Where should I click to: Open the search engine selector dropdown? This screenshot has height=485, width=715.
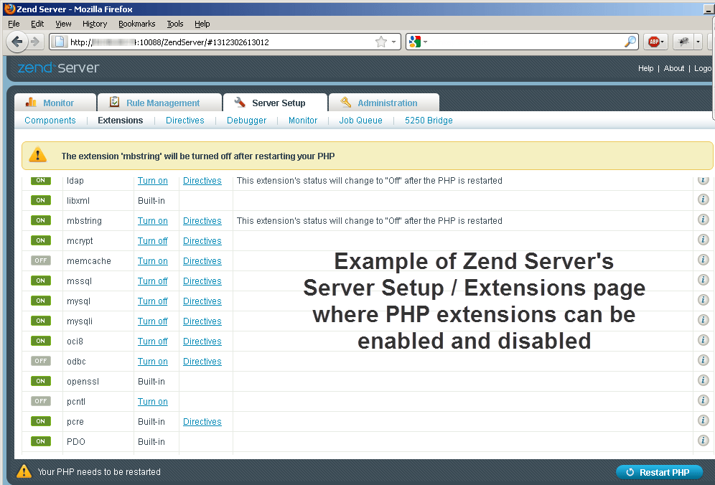[x=426, y=42]
